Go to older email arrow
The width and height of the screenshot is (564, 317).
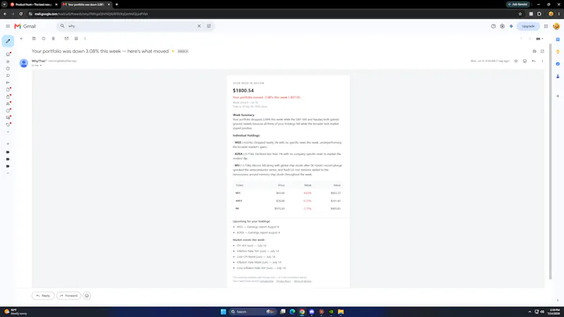530,39
